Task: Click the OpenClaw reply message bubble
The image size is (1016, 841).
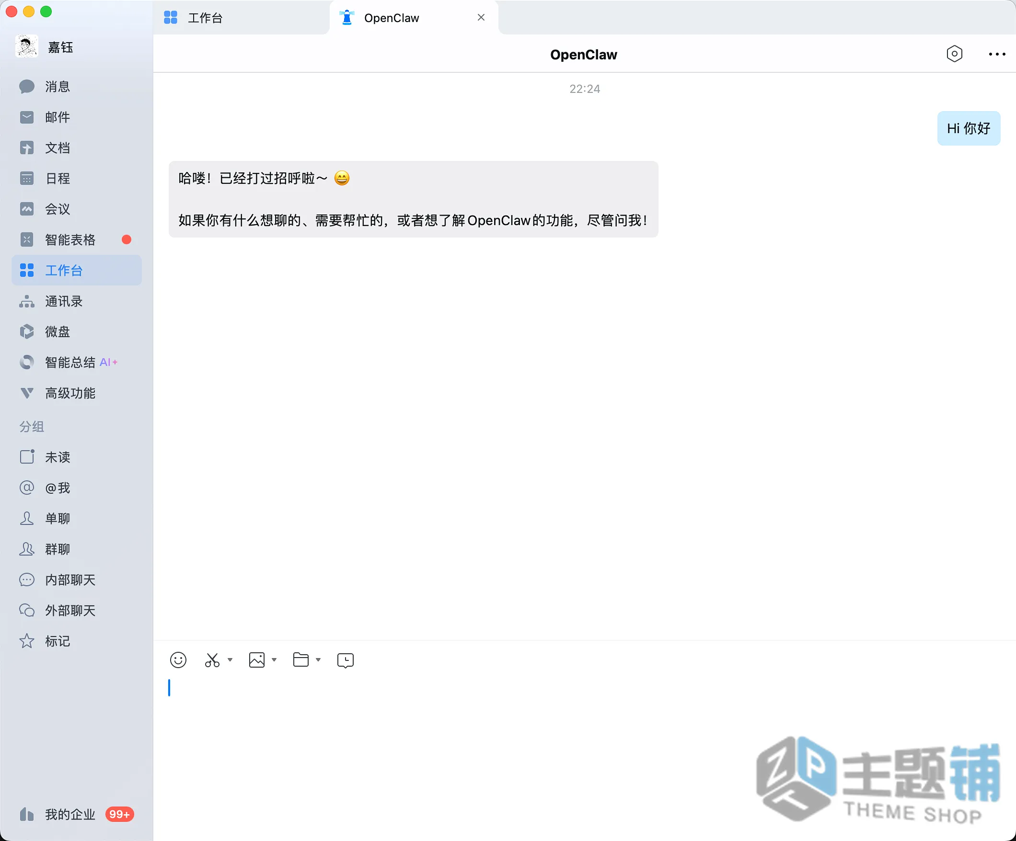Action: (413, 199)
